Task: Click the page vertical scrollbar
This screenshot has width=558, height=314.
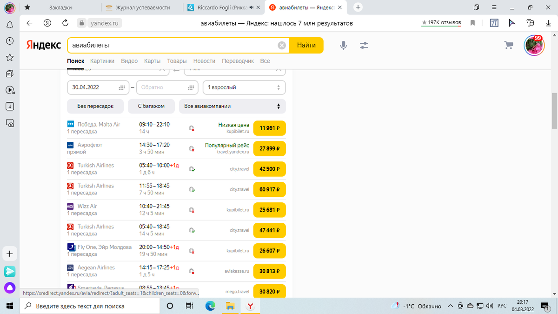Action: pyautogui.click(x=554, y=111)
